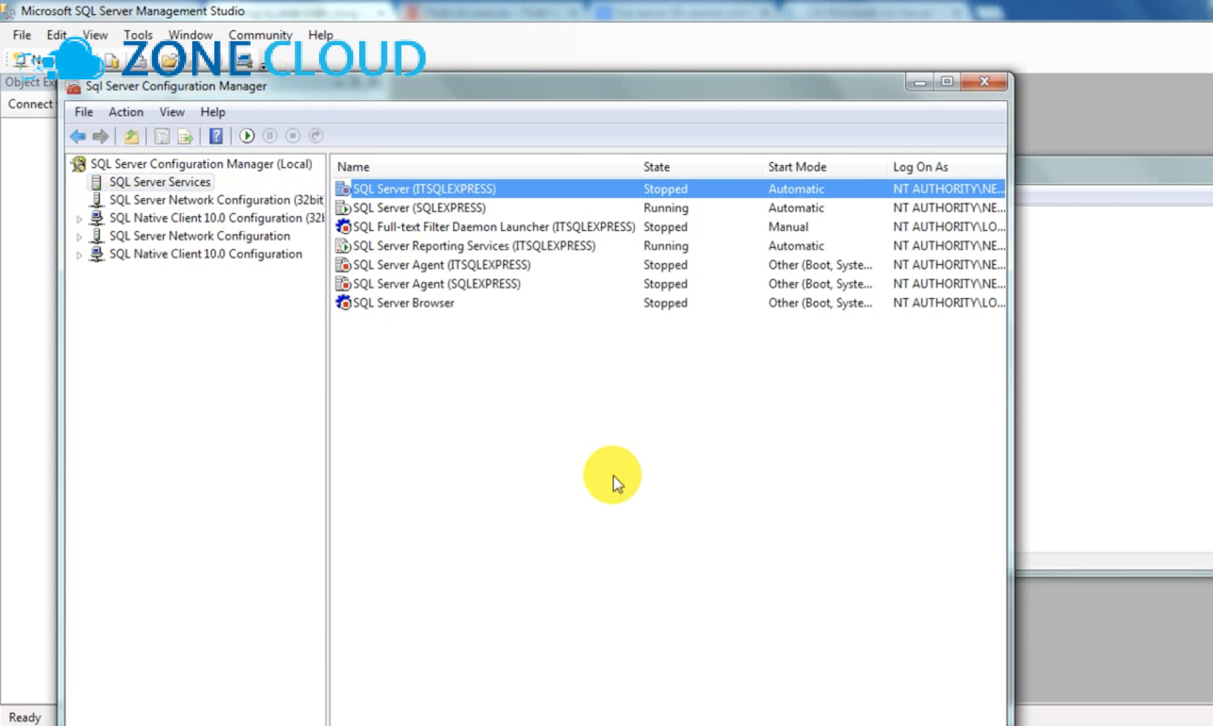
Task: Click the Export List toolbar icon
Action: coord(185,136)
